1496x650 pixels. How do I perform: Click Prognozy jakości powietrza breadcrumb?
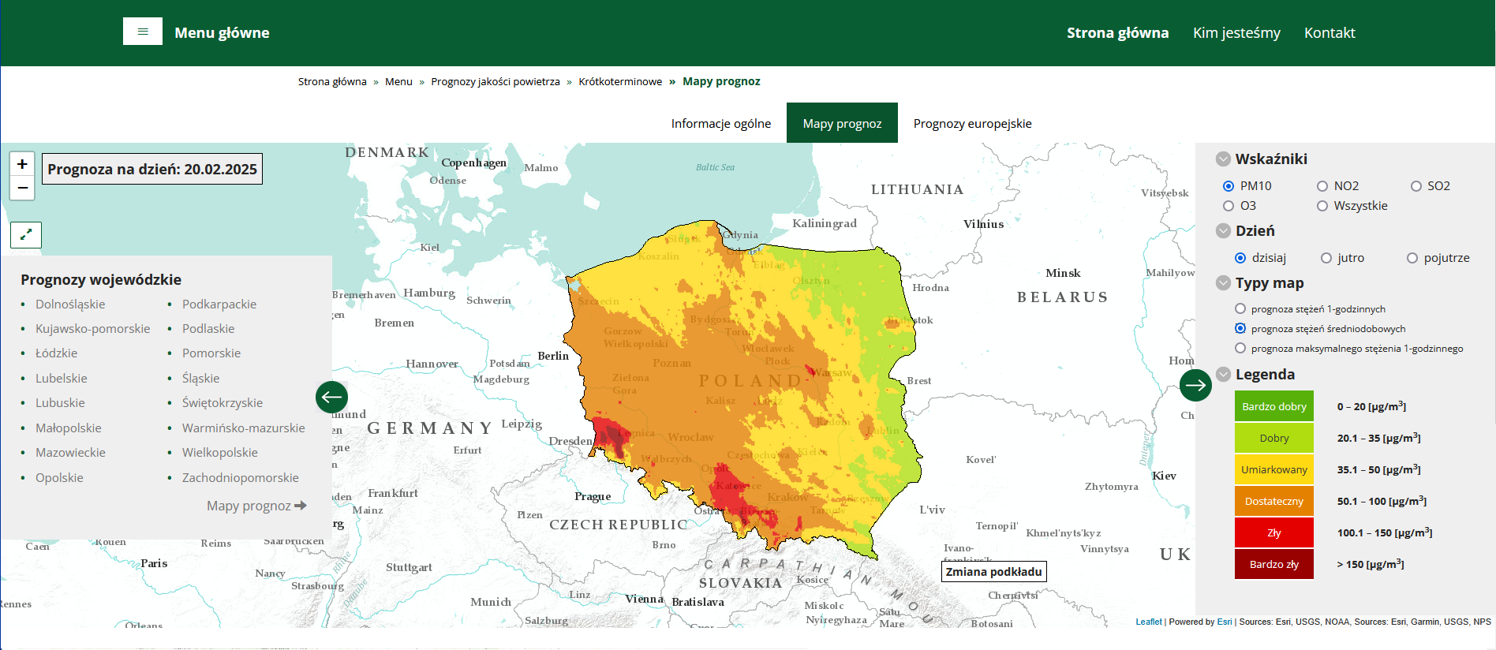(x=496, y=81)
